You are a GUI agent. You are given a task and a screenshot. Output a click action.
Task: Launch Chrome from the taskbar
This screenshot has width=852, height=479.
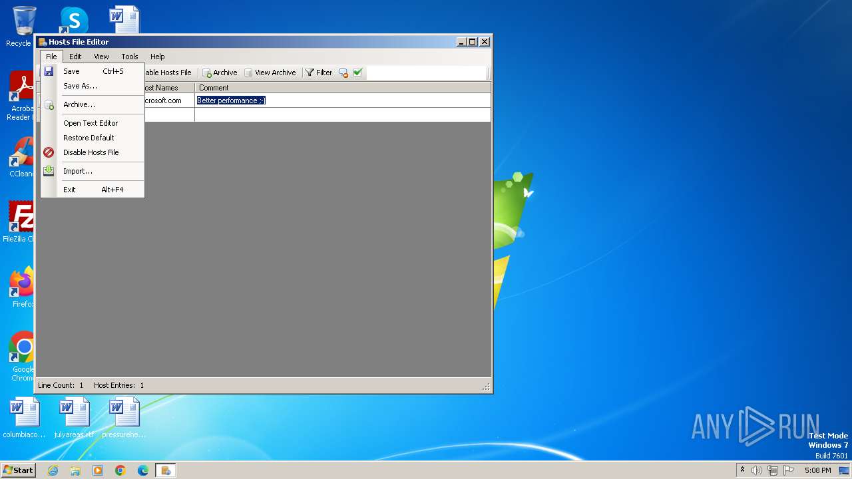pyautogui.click(x=120, y=470)
